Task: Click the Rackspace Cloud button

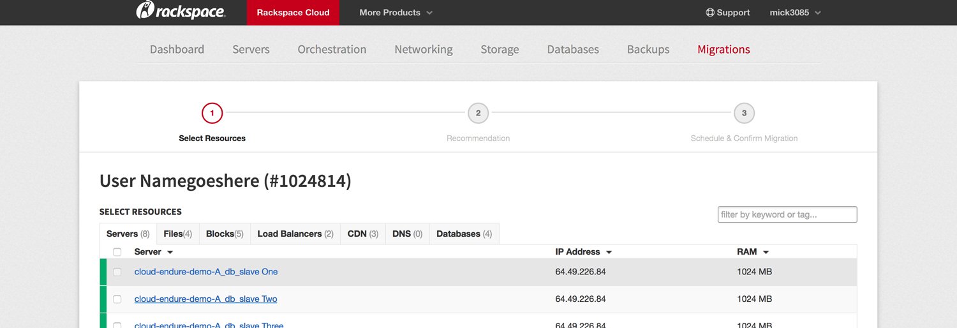Action: pos(293,13)
